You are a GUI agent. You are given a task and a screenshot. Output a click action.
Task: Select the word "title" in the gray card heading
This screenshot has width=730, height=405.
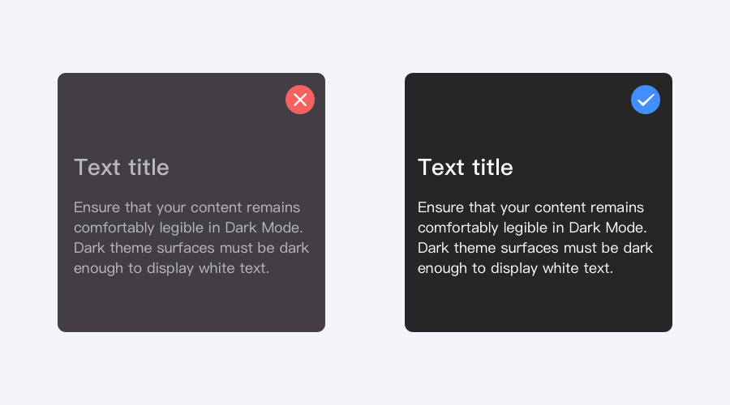pos(148,168)
